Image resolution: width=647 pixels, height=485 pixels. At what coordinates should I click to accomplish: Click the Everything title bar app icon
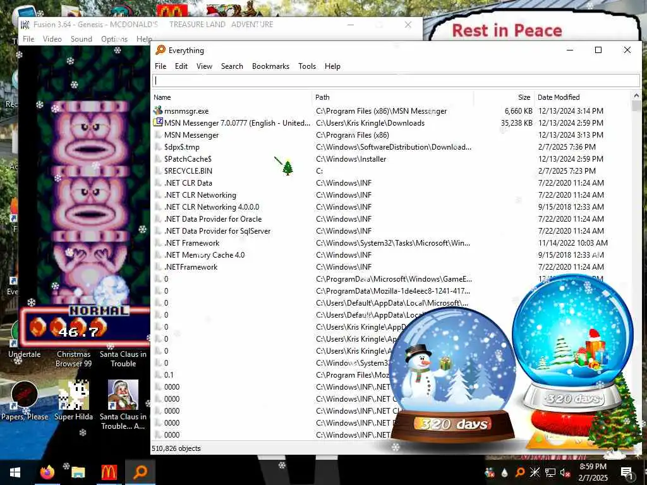coord(160,50)
